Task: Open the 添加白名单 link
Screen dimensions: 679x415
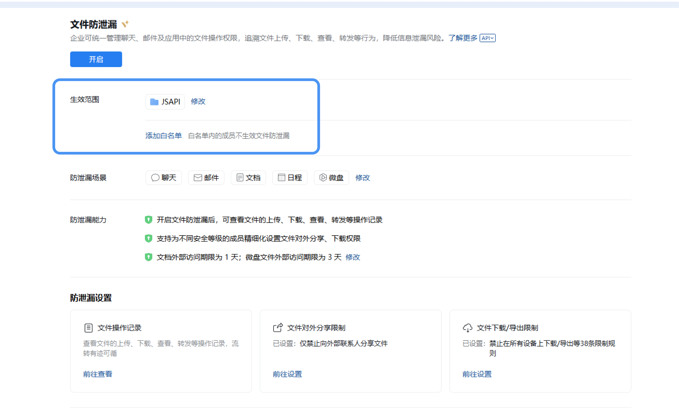Action: click(x=164, y=136)
